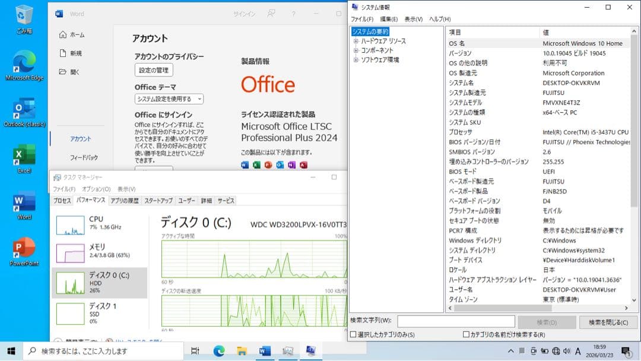Select ディスク 1 SSD in performance list
This screenshot has width=641, height=361.
[100, 313]
